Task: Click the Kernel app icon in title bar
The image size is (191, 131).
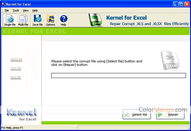Action: point(3,4)
